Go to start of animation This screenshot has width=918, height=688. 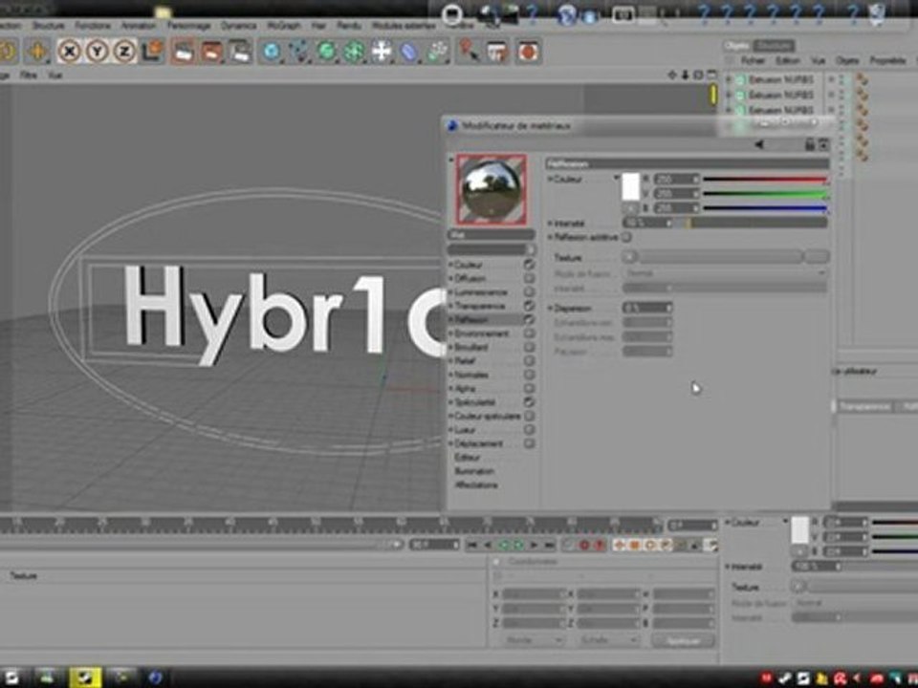tap(471, 546)
